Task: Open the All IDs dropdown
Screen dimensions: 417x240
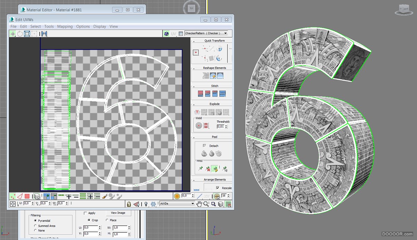Action: (x=177, y=204)
